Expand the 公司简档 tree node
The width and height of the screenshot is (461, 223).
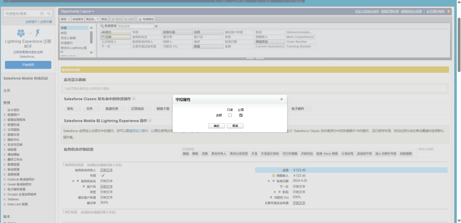coord(4,130)
